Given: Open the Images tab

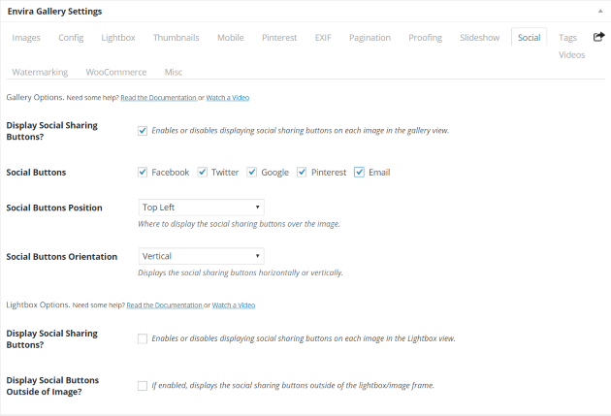Looking at the screenshot, I should point(26,38).
